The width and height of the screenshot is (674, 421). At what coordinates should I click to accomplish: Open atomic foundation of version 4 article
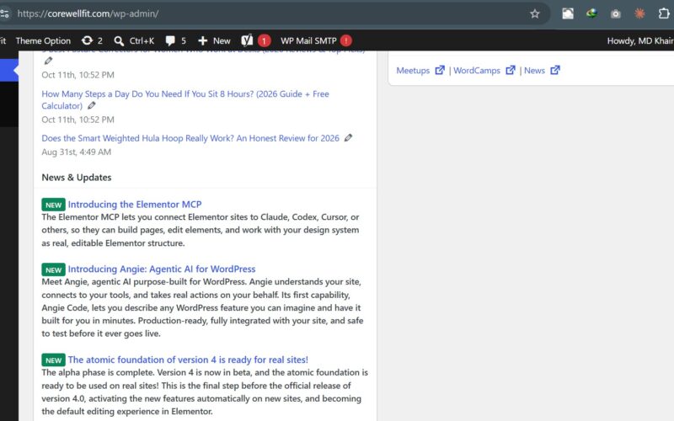point(188,360)
